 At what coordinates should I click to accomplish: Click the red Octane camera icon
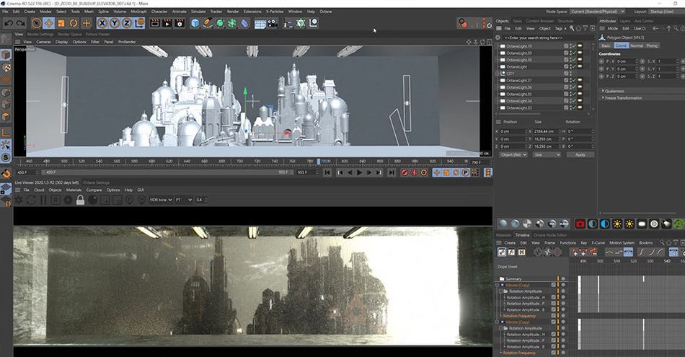(580, 224)
